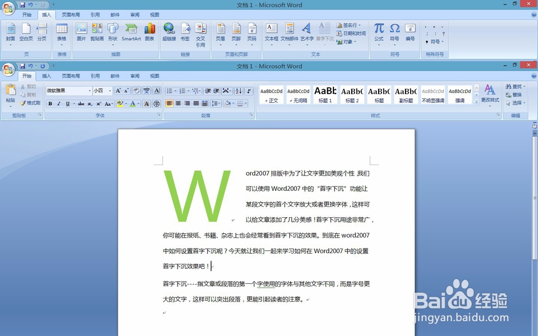Open the 微软雅黑 font name dropdown

click(x=90, y=91)
